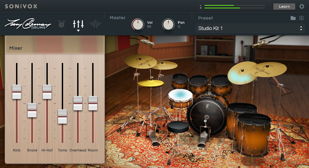
Task: Hit the hi-hat cymbal
Action: [151, 83]
